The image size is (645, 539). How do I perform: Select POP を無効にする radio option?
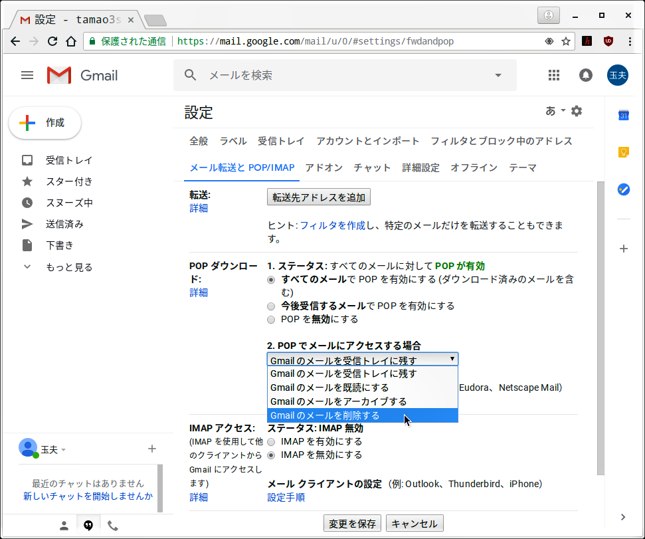(270, 320)
